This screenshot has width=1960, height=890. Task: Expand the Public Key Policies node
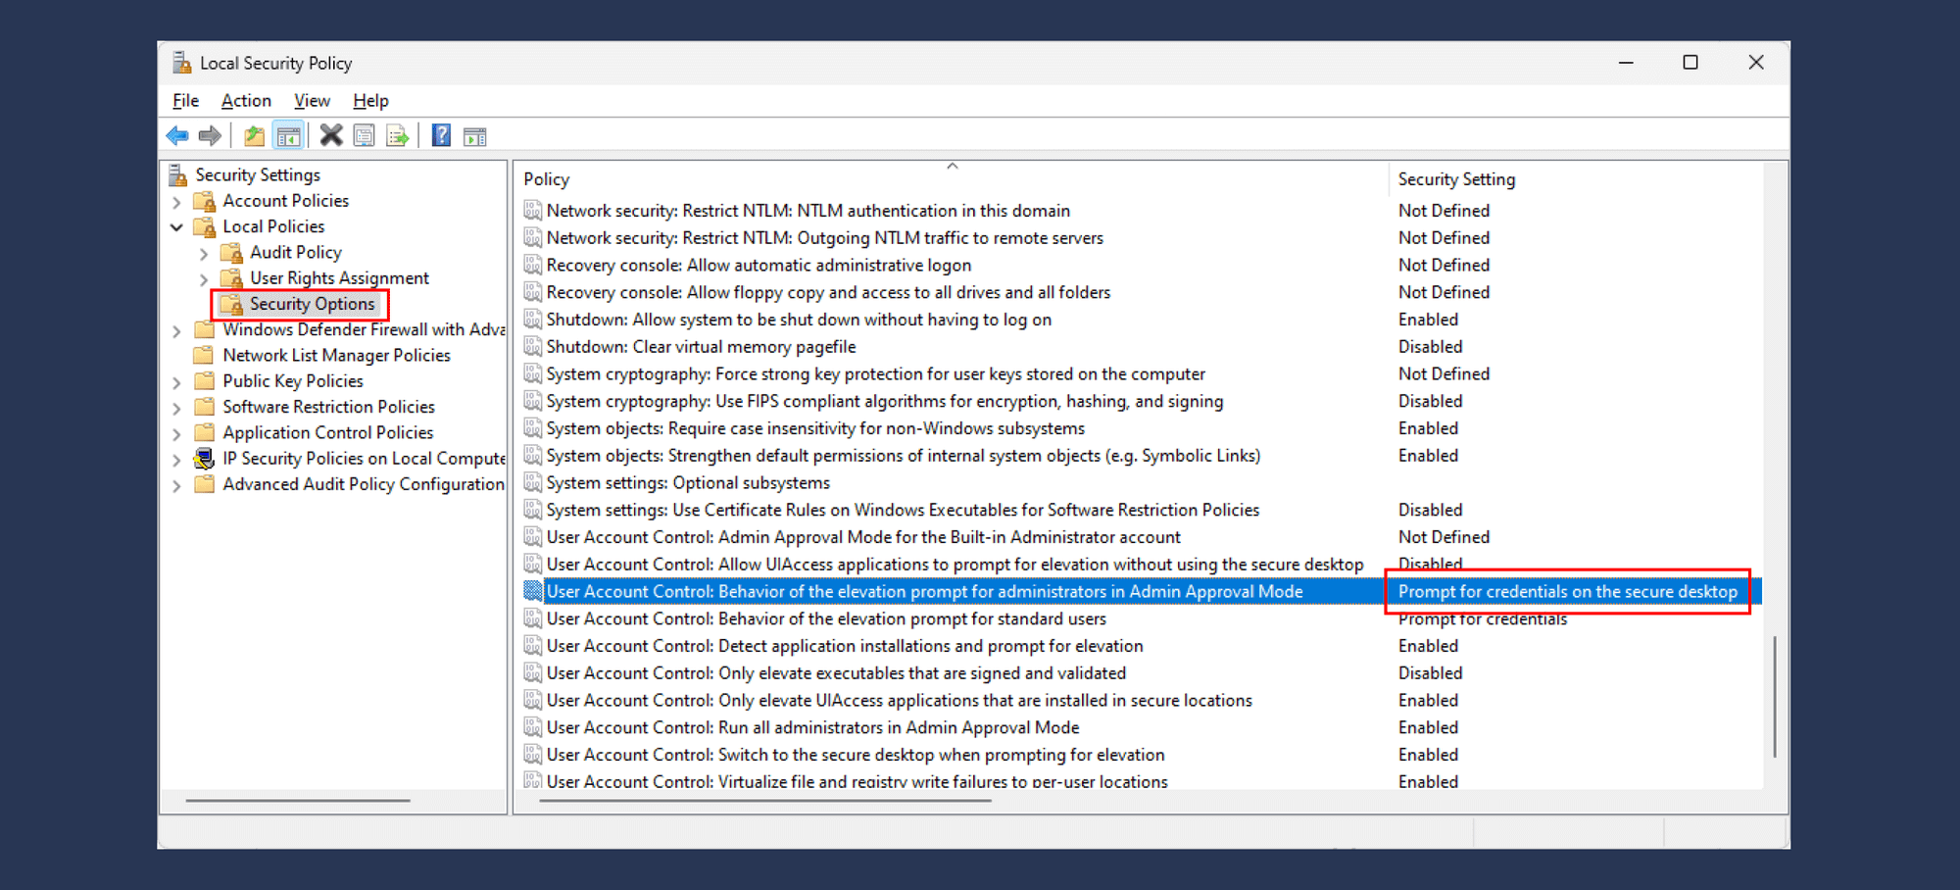pyautogui.click(x=176, y=382)
